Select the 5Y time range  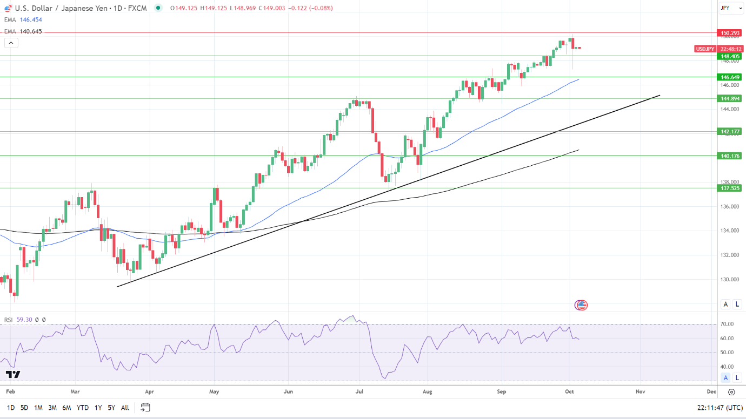(111, 408)
